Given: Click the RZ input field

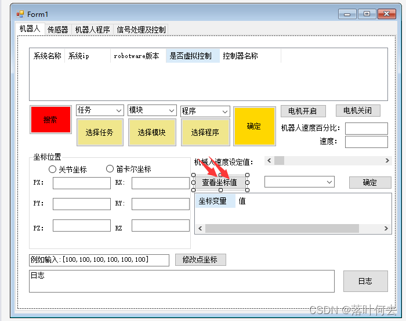Looking at the screenshot, I should pos(161,225).
